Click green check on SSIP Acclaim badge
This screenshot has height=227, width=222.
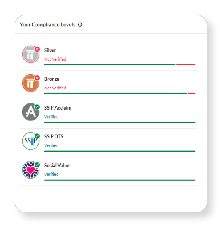pos(37,107)
